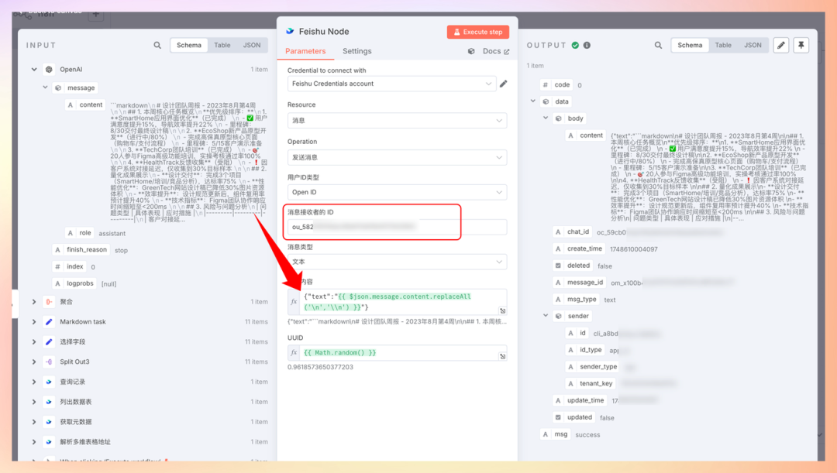The width and height of the screenshot is (837, 473).
Task: Open the Operation dropdown showing 发送消息
Action: (x=397, y=157)
